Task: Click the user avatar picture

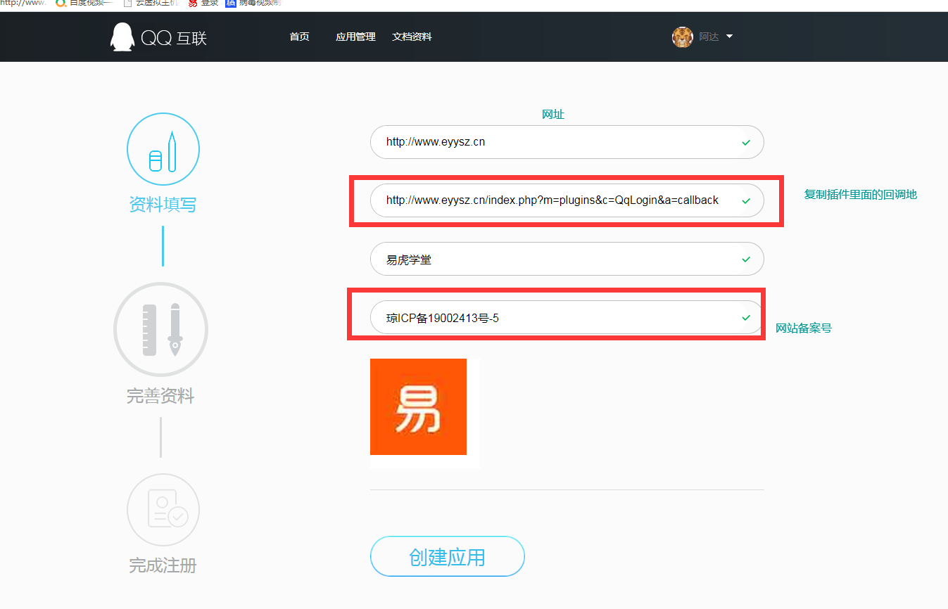Action: pos(682,37)
